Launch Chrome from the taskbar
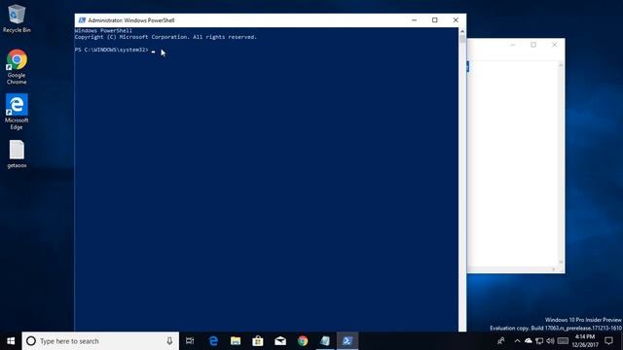Image resolution: width=623 pixels, height=350 pixels. click(x=303, y=341)
